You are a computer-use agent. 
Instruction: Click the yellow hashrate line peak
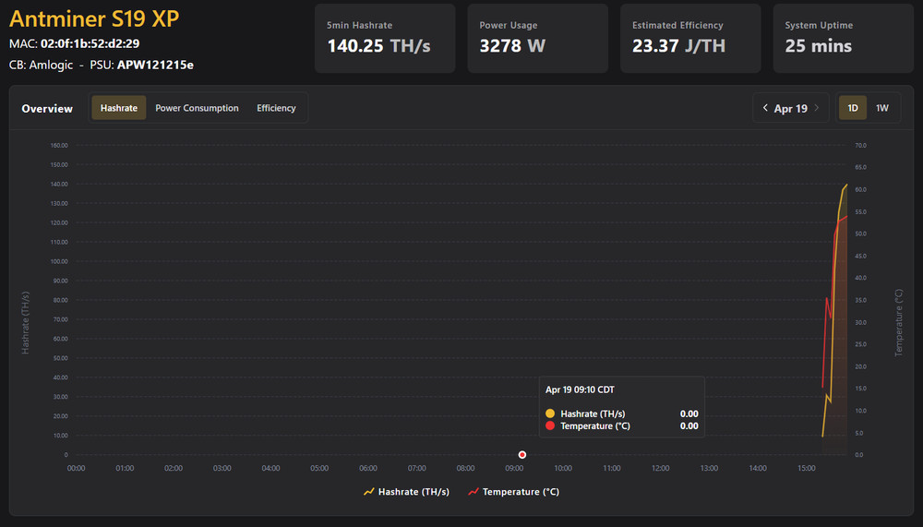[846, 185]
